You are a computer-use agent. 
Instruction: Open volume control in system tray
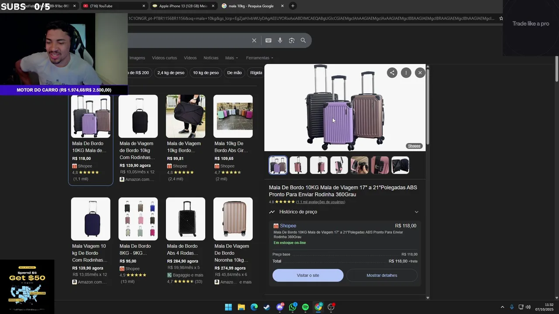(x=528, y=307)
